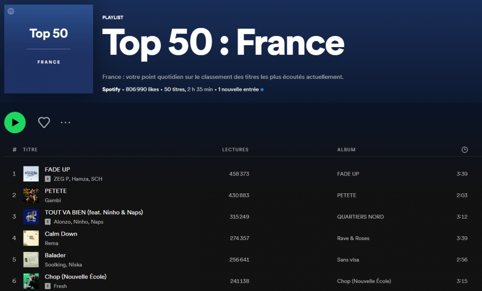The image size is (482, 291).
Task: Click play count 274 357
Action: 240,238
